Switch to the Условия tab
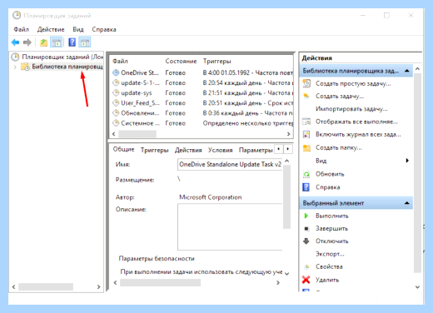 [x=221, y=150]
